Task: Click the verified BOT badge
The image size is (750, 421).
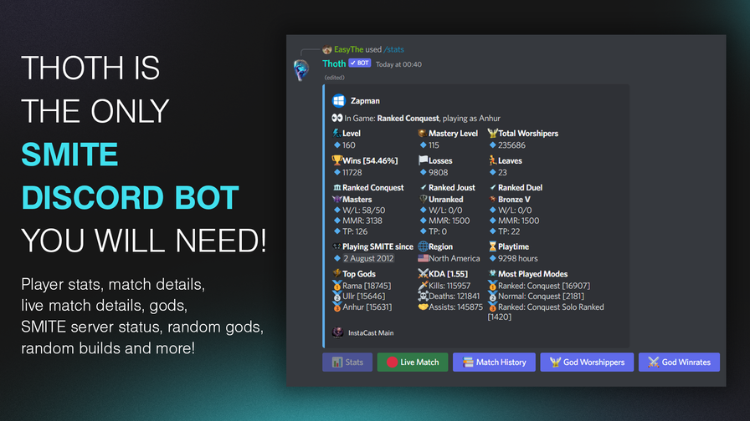Action: pyautogui.click(x=360, y=63)
